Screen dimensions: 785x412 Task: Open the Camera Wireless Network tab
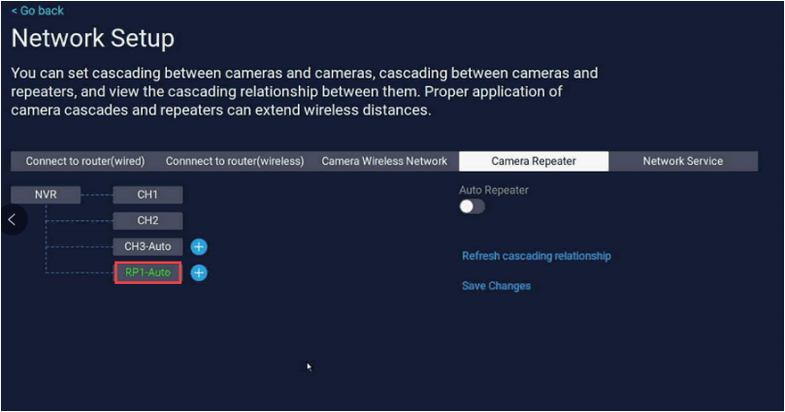point(384,161)
